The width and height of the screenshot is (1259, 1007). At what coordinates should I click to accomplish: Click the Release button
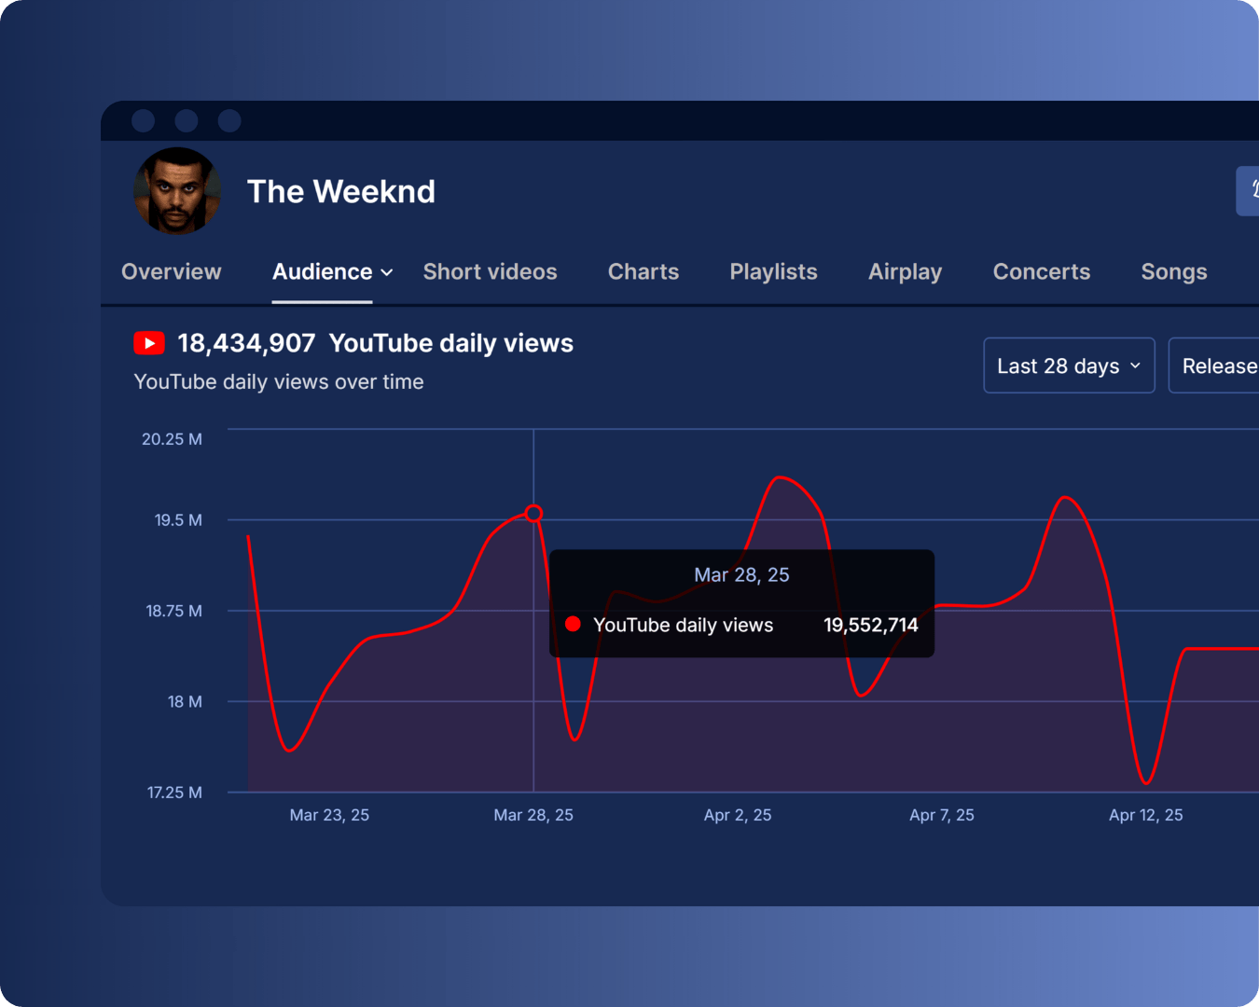coord(1213,366)
